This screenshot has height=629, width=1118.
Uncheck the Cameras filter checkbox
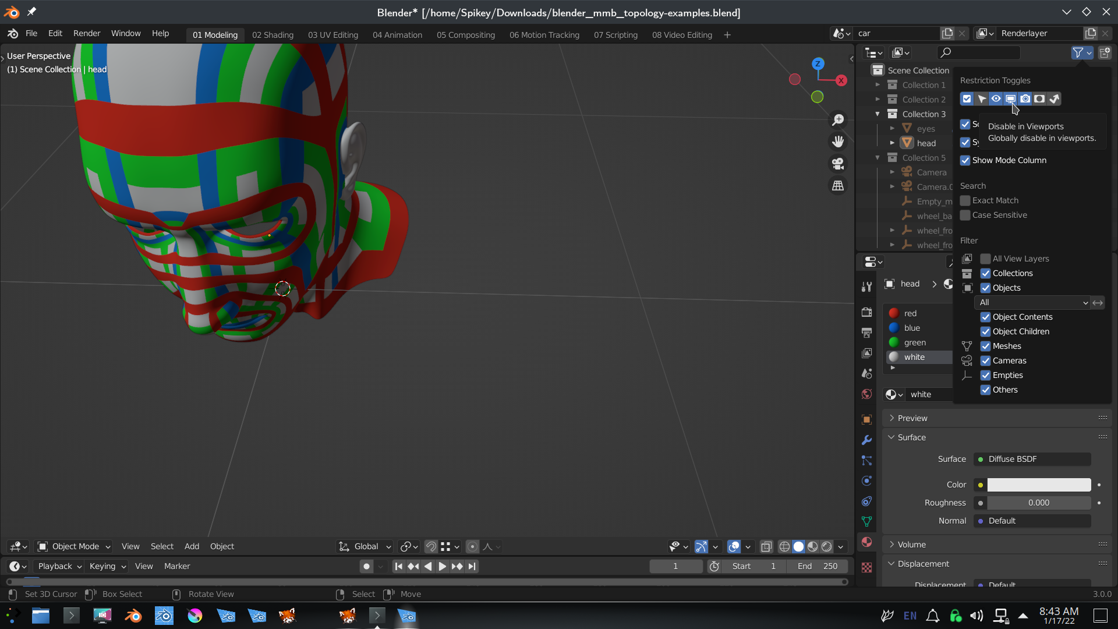tap(986, 361)
